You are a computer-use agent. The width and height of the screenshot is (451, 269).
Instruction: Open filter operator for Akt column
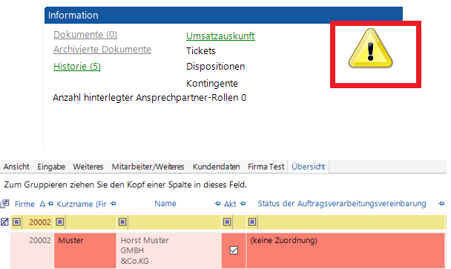[x=227, y=222]
